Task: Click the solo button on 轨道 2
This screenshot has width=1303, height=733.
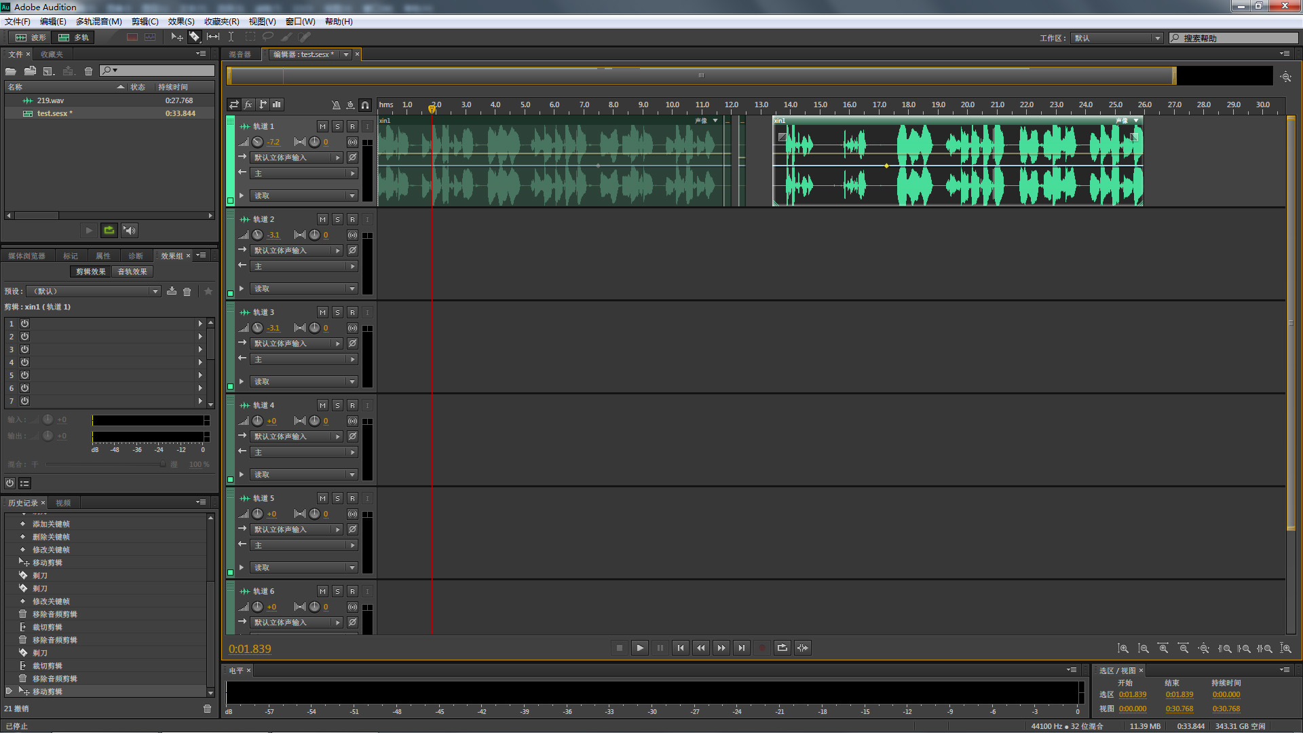Action: tap(337, 219)
